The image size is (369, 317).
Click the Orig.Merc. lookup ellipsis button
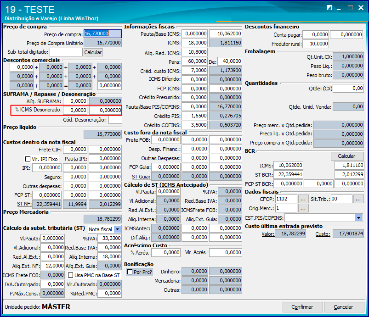(303, 208)
